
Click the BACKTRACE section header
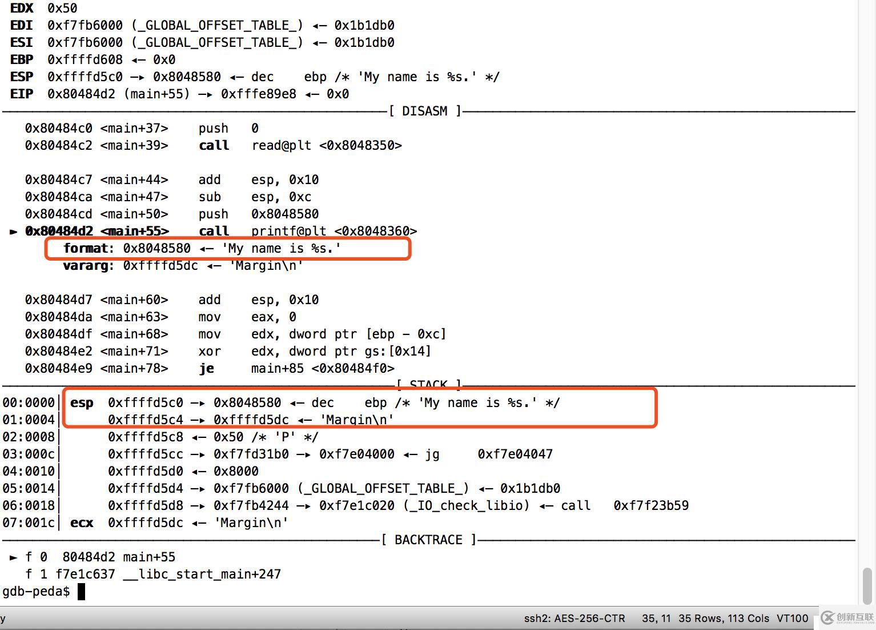point(428,540)
